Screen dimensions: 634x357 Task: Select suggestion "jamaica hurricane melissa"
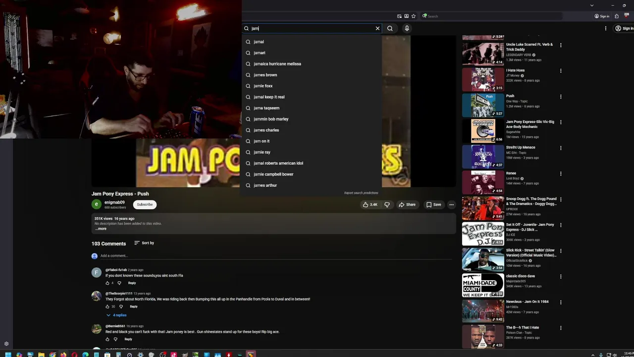click(x=312, y=64)
